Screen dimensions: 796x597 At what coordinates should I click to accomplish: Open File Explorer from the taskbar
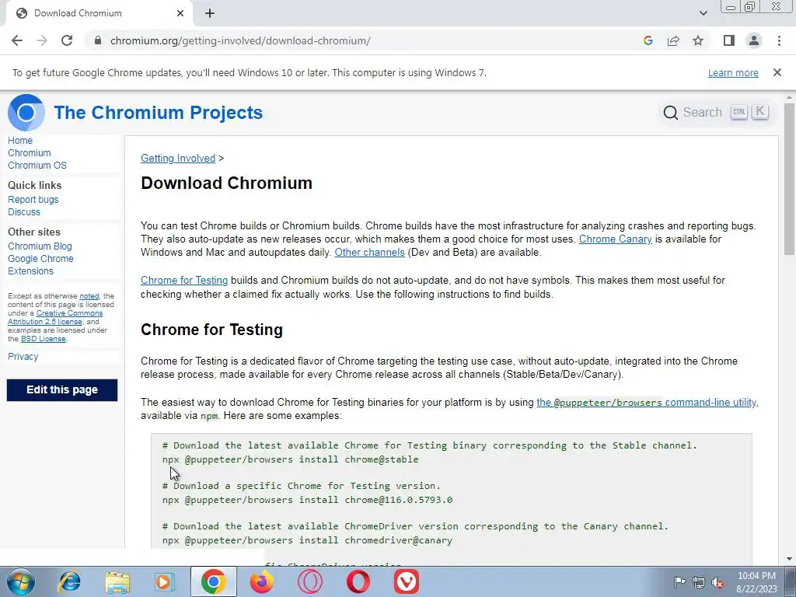point(117,581)
